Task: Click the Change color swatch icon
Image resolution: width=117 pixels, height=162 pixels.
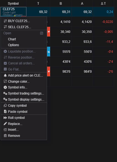Action: click(x=5, y=81)
